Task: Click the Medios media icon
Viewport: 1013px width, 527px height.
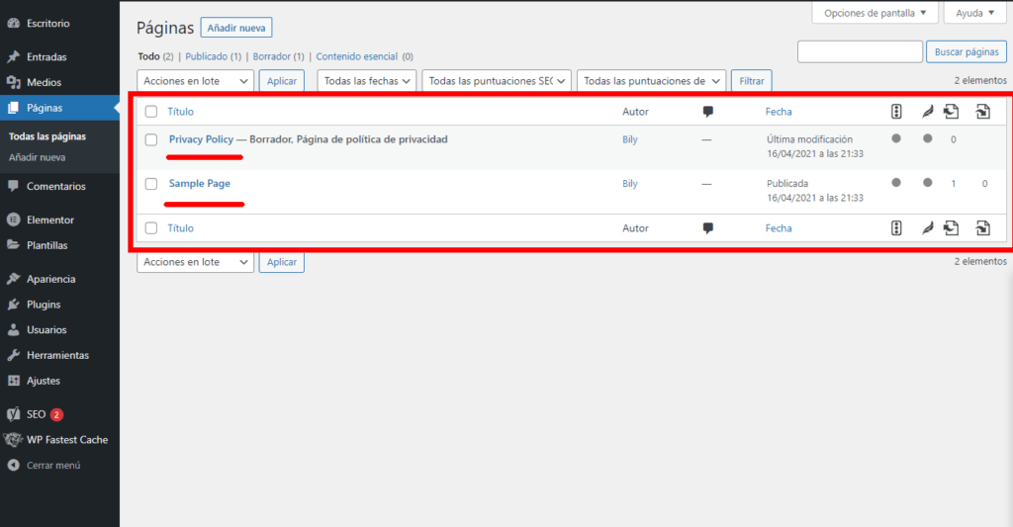Action: coord(14,82)
